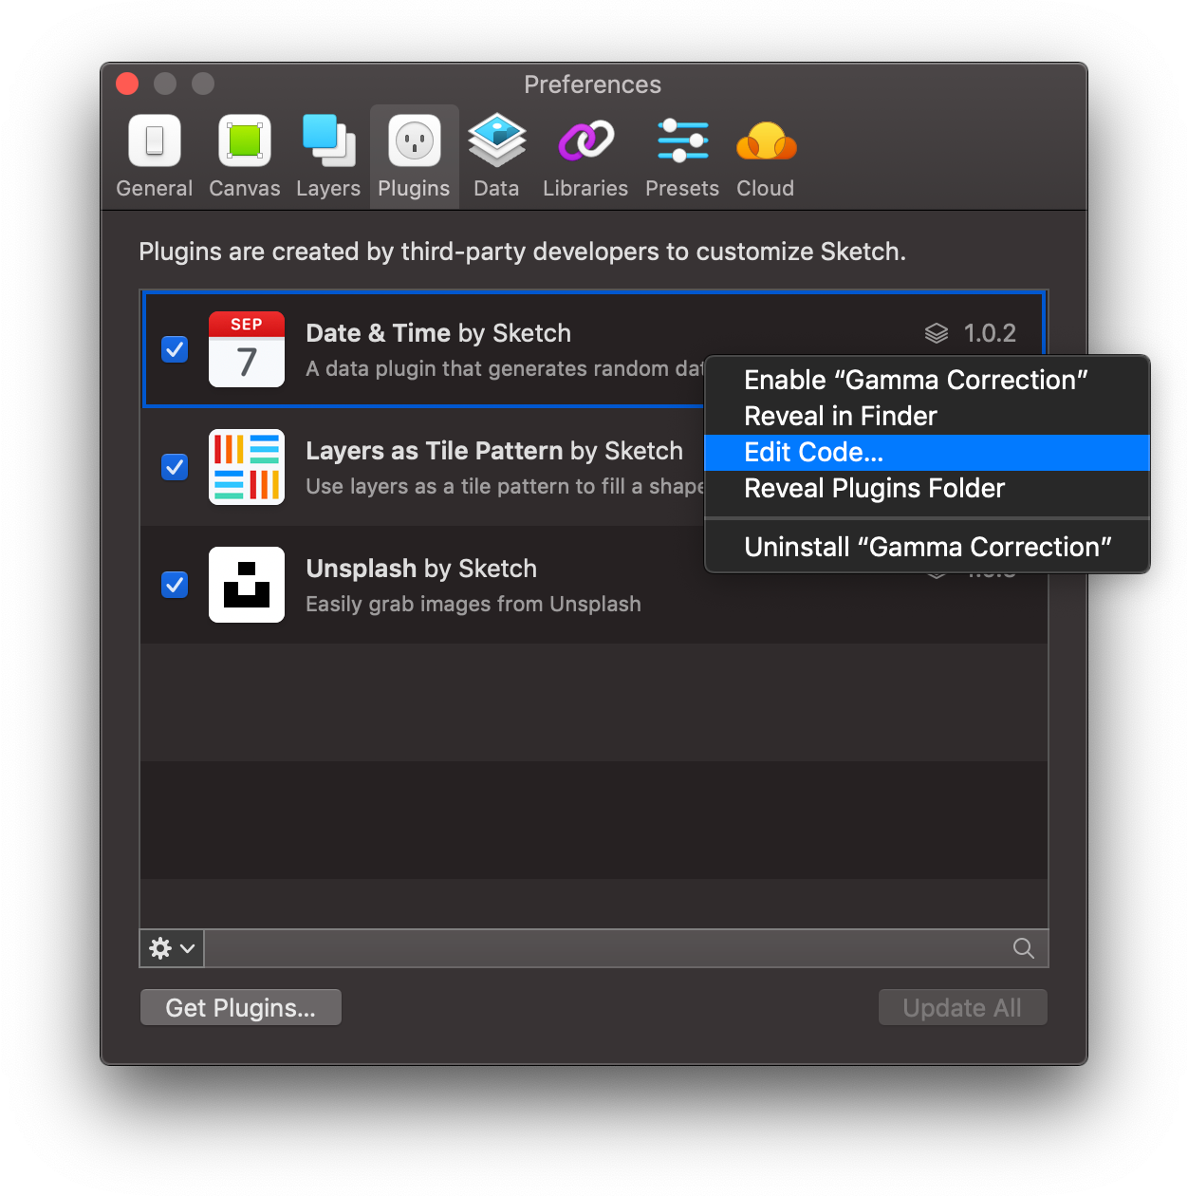Click the Update All button
The height and width of the screenshot is (1196, 1188).
tap(962, 1008)
